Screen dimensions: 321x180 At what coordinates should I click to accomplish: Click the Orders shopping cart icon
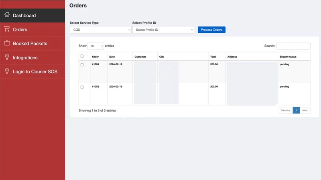[x=7, y=29]
